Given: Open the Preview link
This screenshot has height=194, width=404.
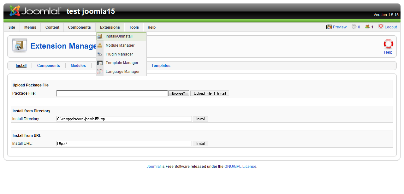Looking at the screenshot, I should 340,27.
